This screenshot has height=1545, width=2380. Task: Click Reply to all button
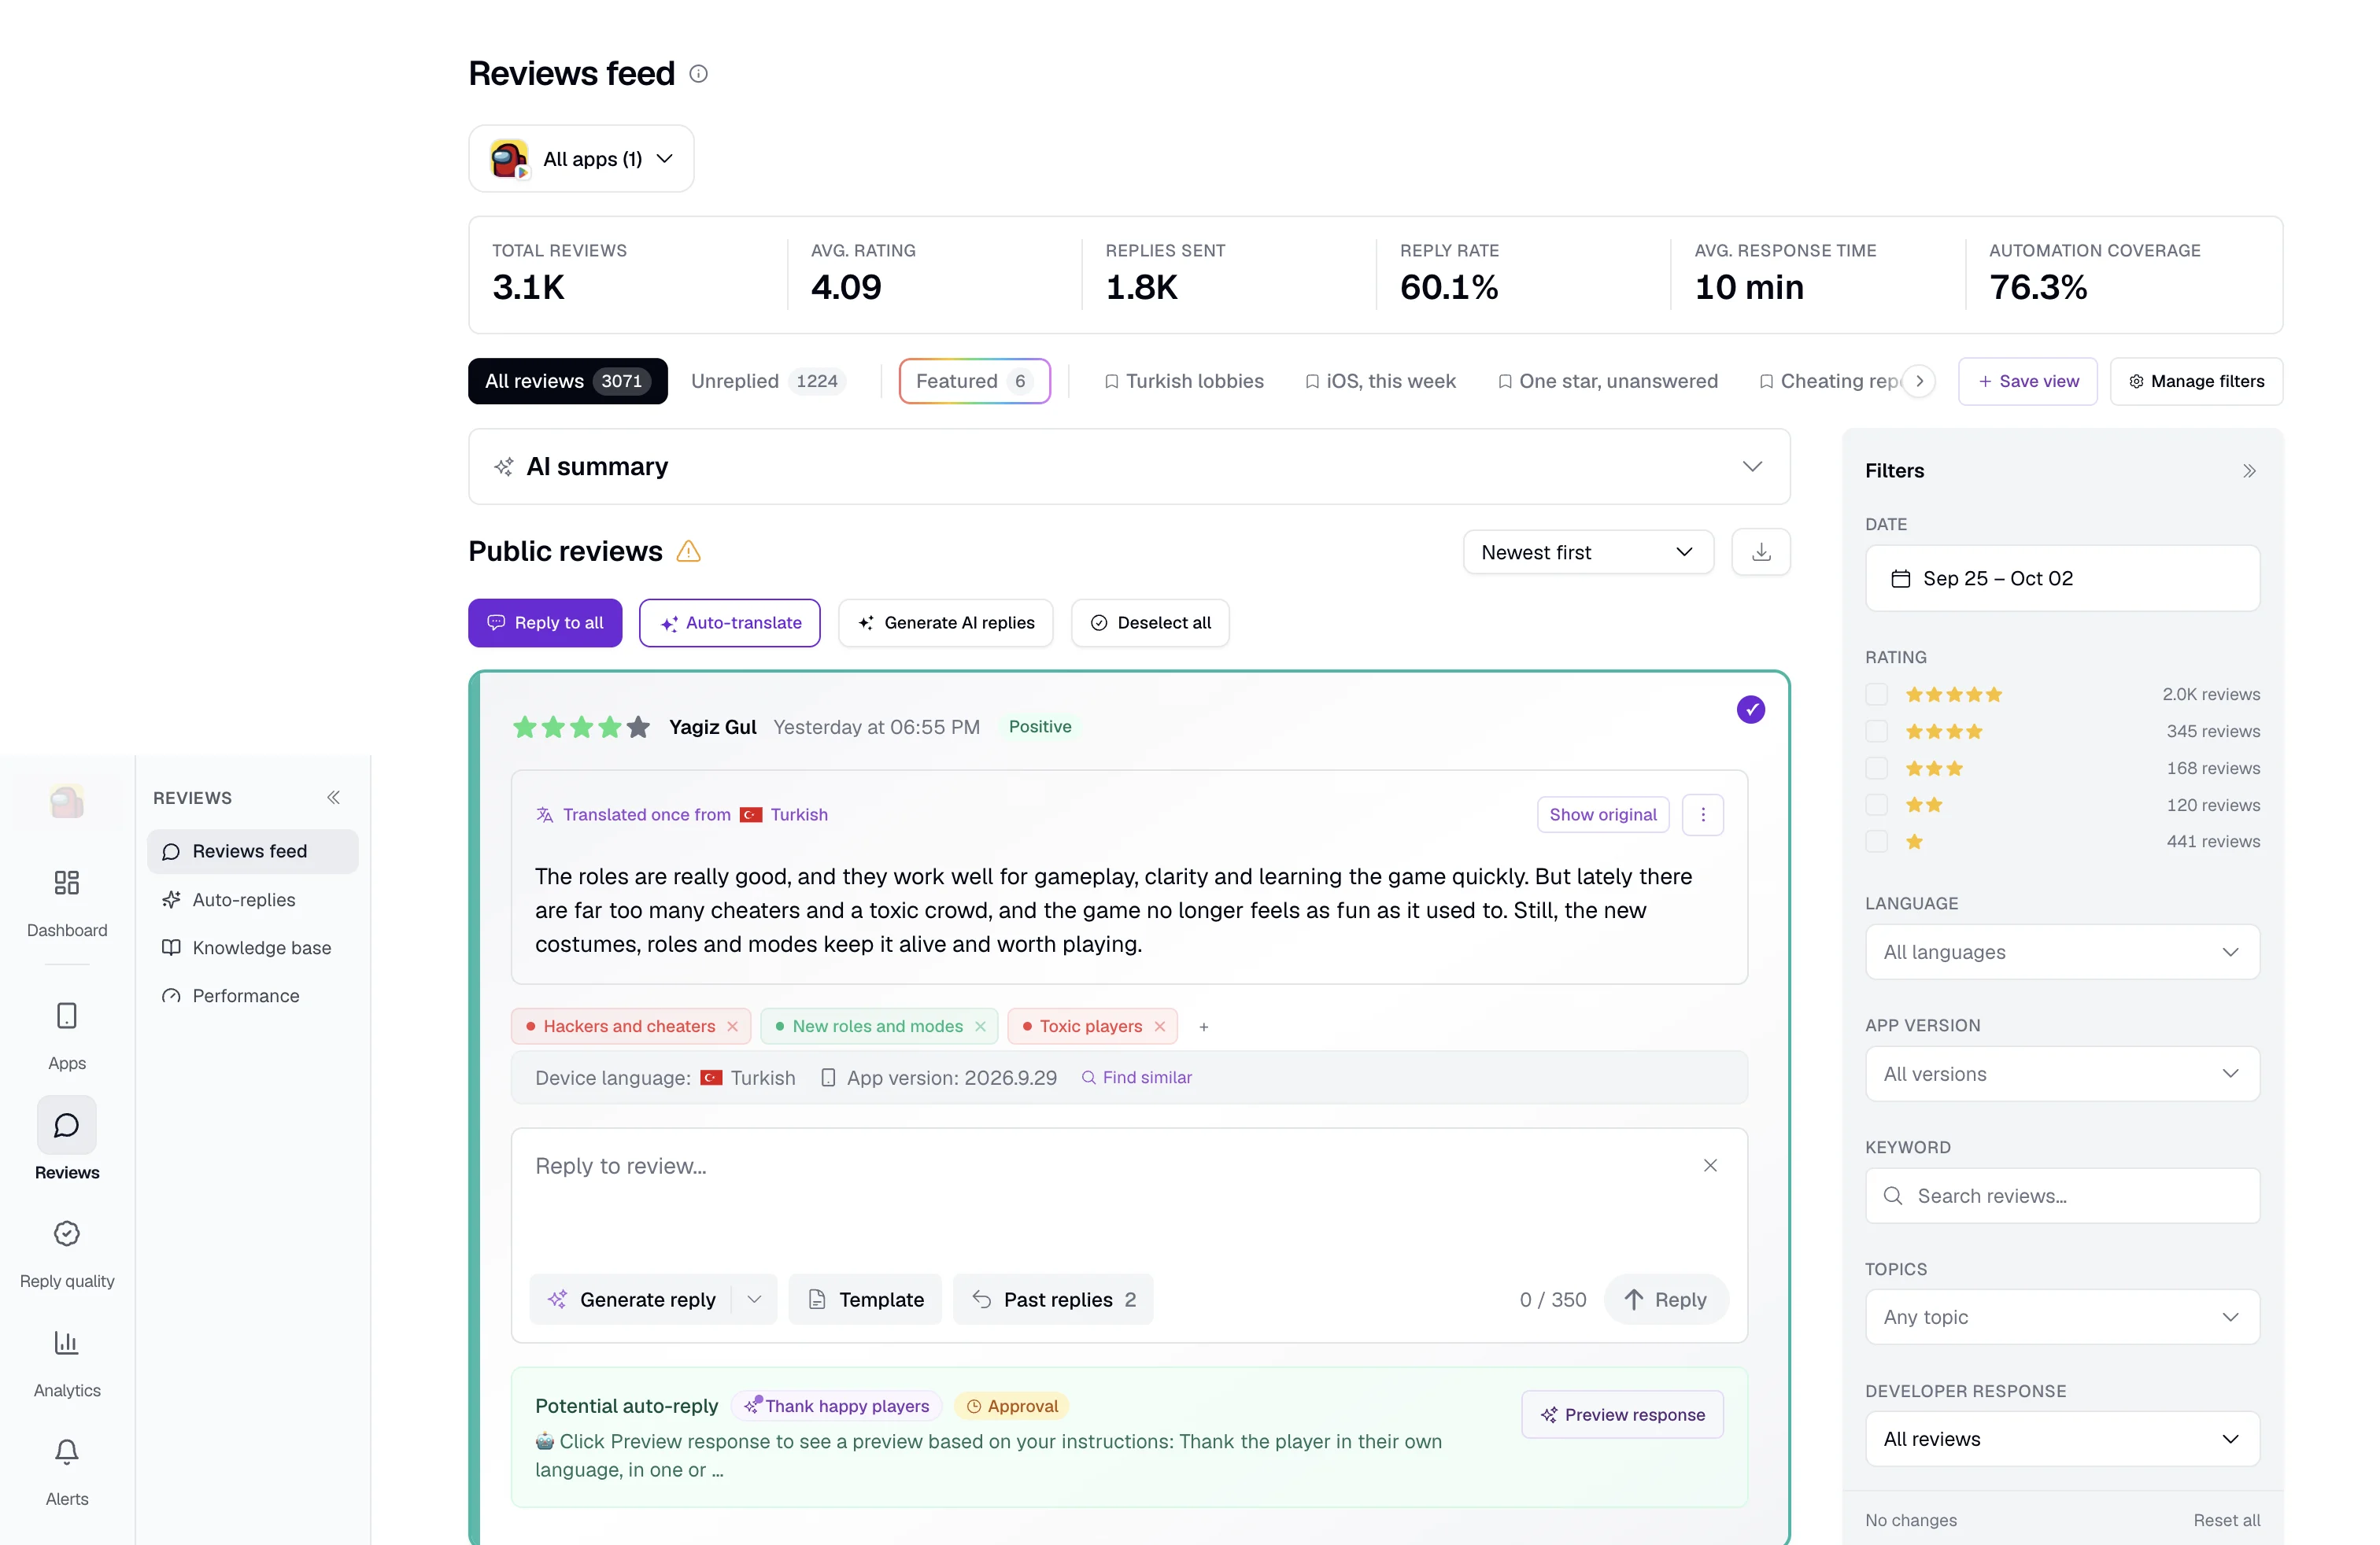(545, 622)
